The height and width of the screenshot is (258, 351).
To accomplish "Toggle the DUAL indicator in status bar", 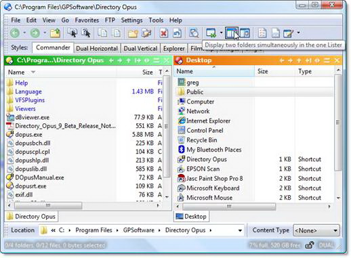I will (326, 245).
